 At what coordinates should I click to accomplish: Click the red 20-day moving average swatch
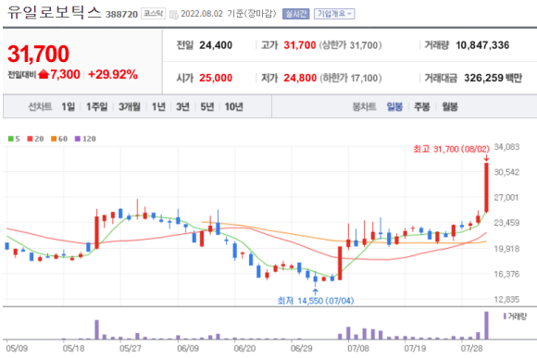point(30,139)
